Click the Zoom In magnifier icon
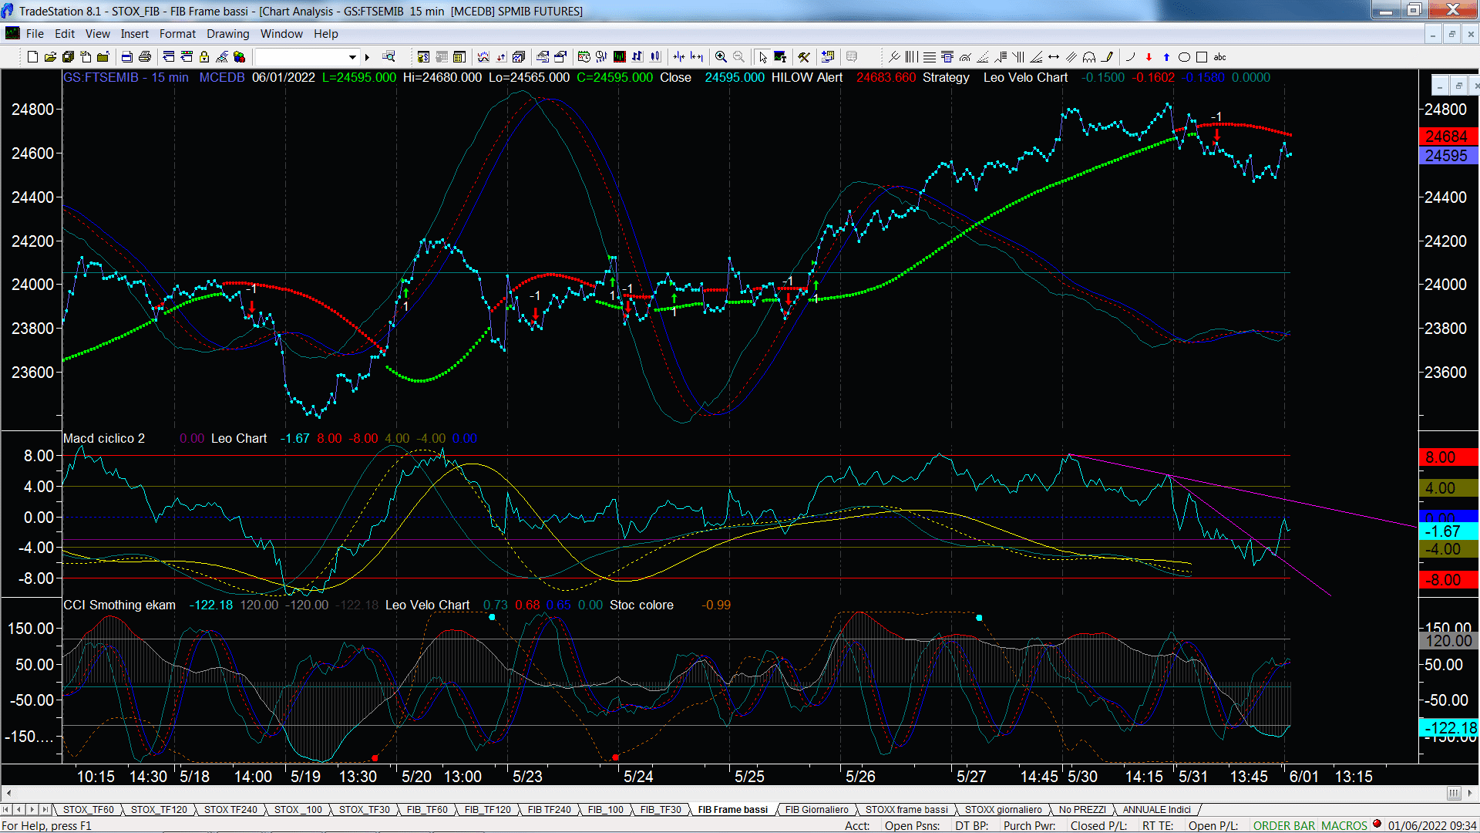Screen dimensions: 1480x833 click(721, 57)
